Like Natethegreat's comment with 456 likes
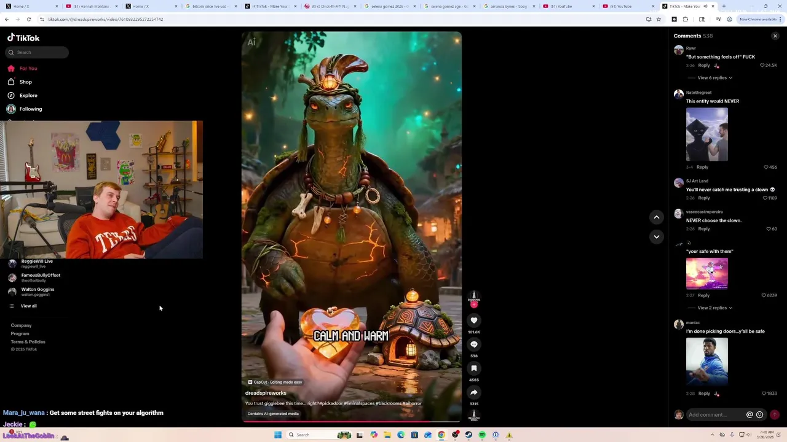Screen dimensions: 787x442 click(766, 167)
